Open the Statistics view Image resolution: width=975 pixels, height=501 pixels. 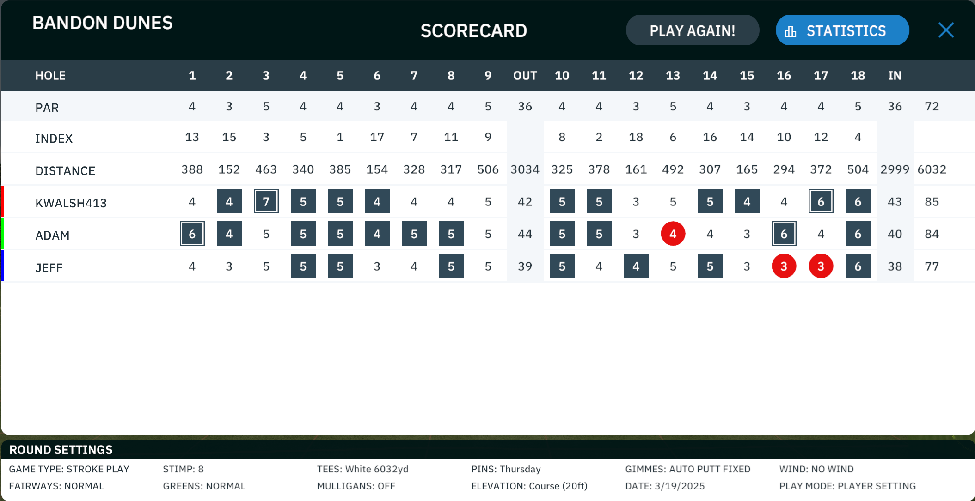[x=842, y=30]
